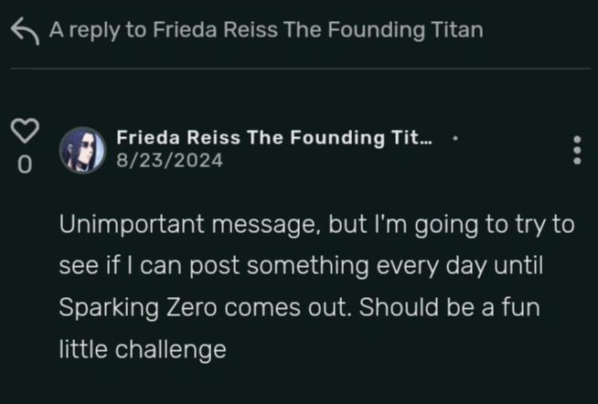Open the Frieda Reiss The Founding Tit... username
Screen dimensions: 598x404
[273, 138]
